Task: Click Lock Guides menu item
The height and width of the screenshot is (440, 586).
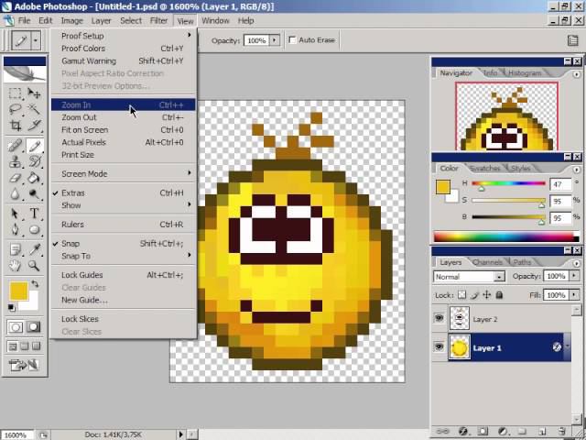Action: 124,275
